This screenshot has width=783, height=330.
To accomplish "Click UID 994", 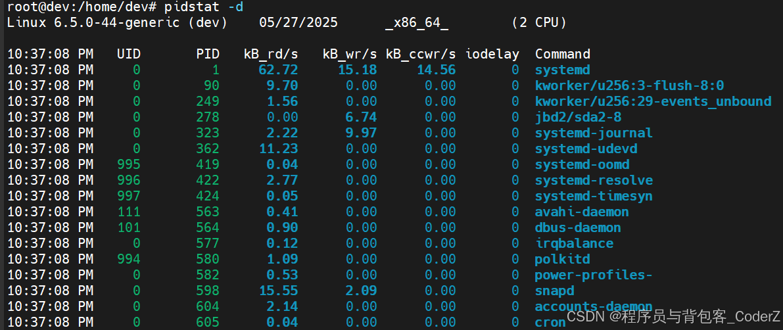I will 129,260.
